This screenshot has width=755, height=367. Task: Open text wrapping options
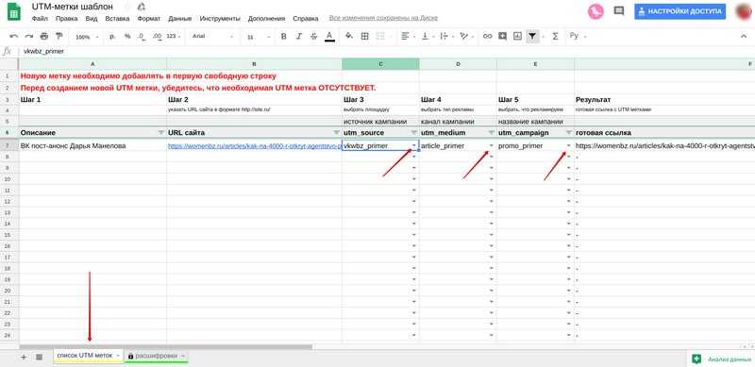click(x=445, y=37)
